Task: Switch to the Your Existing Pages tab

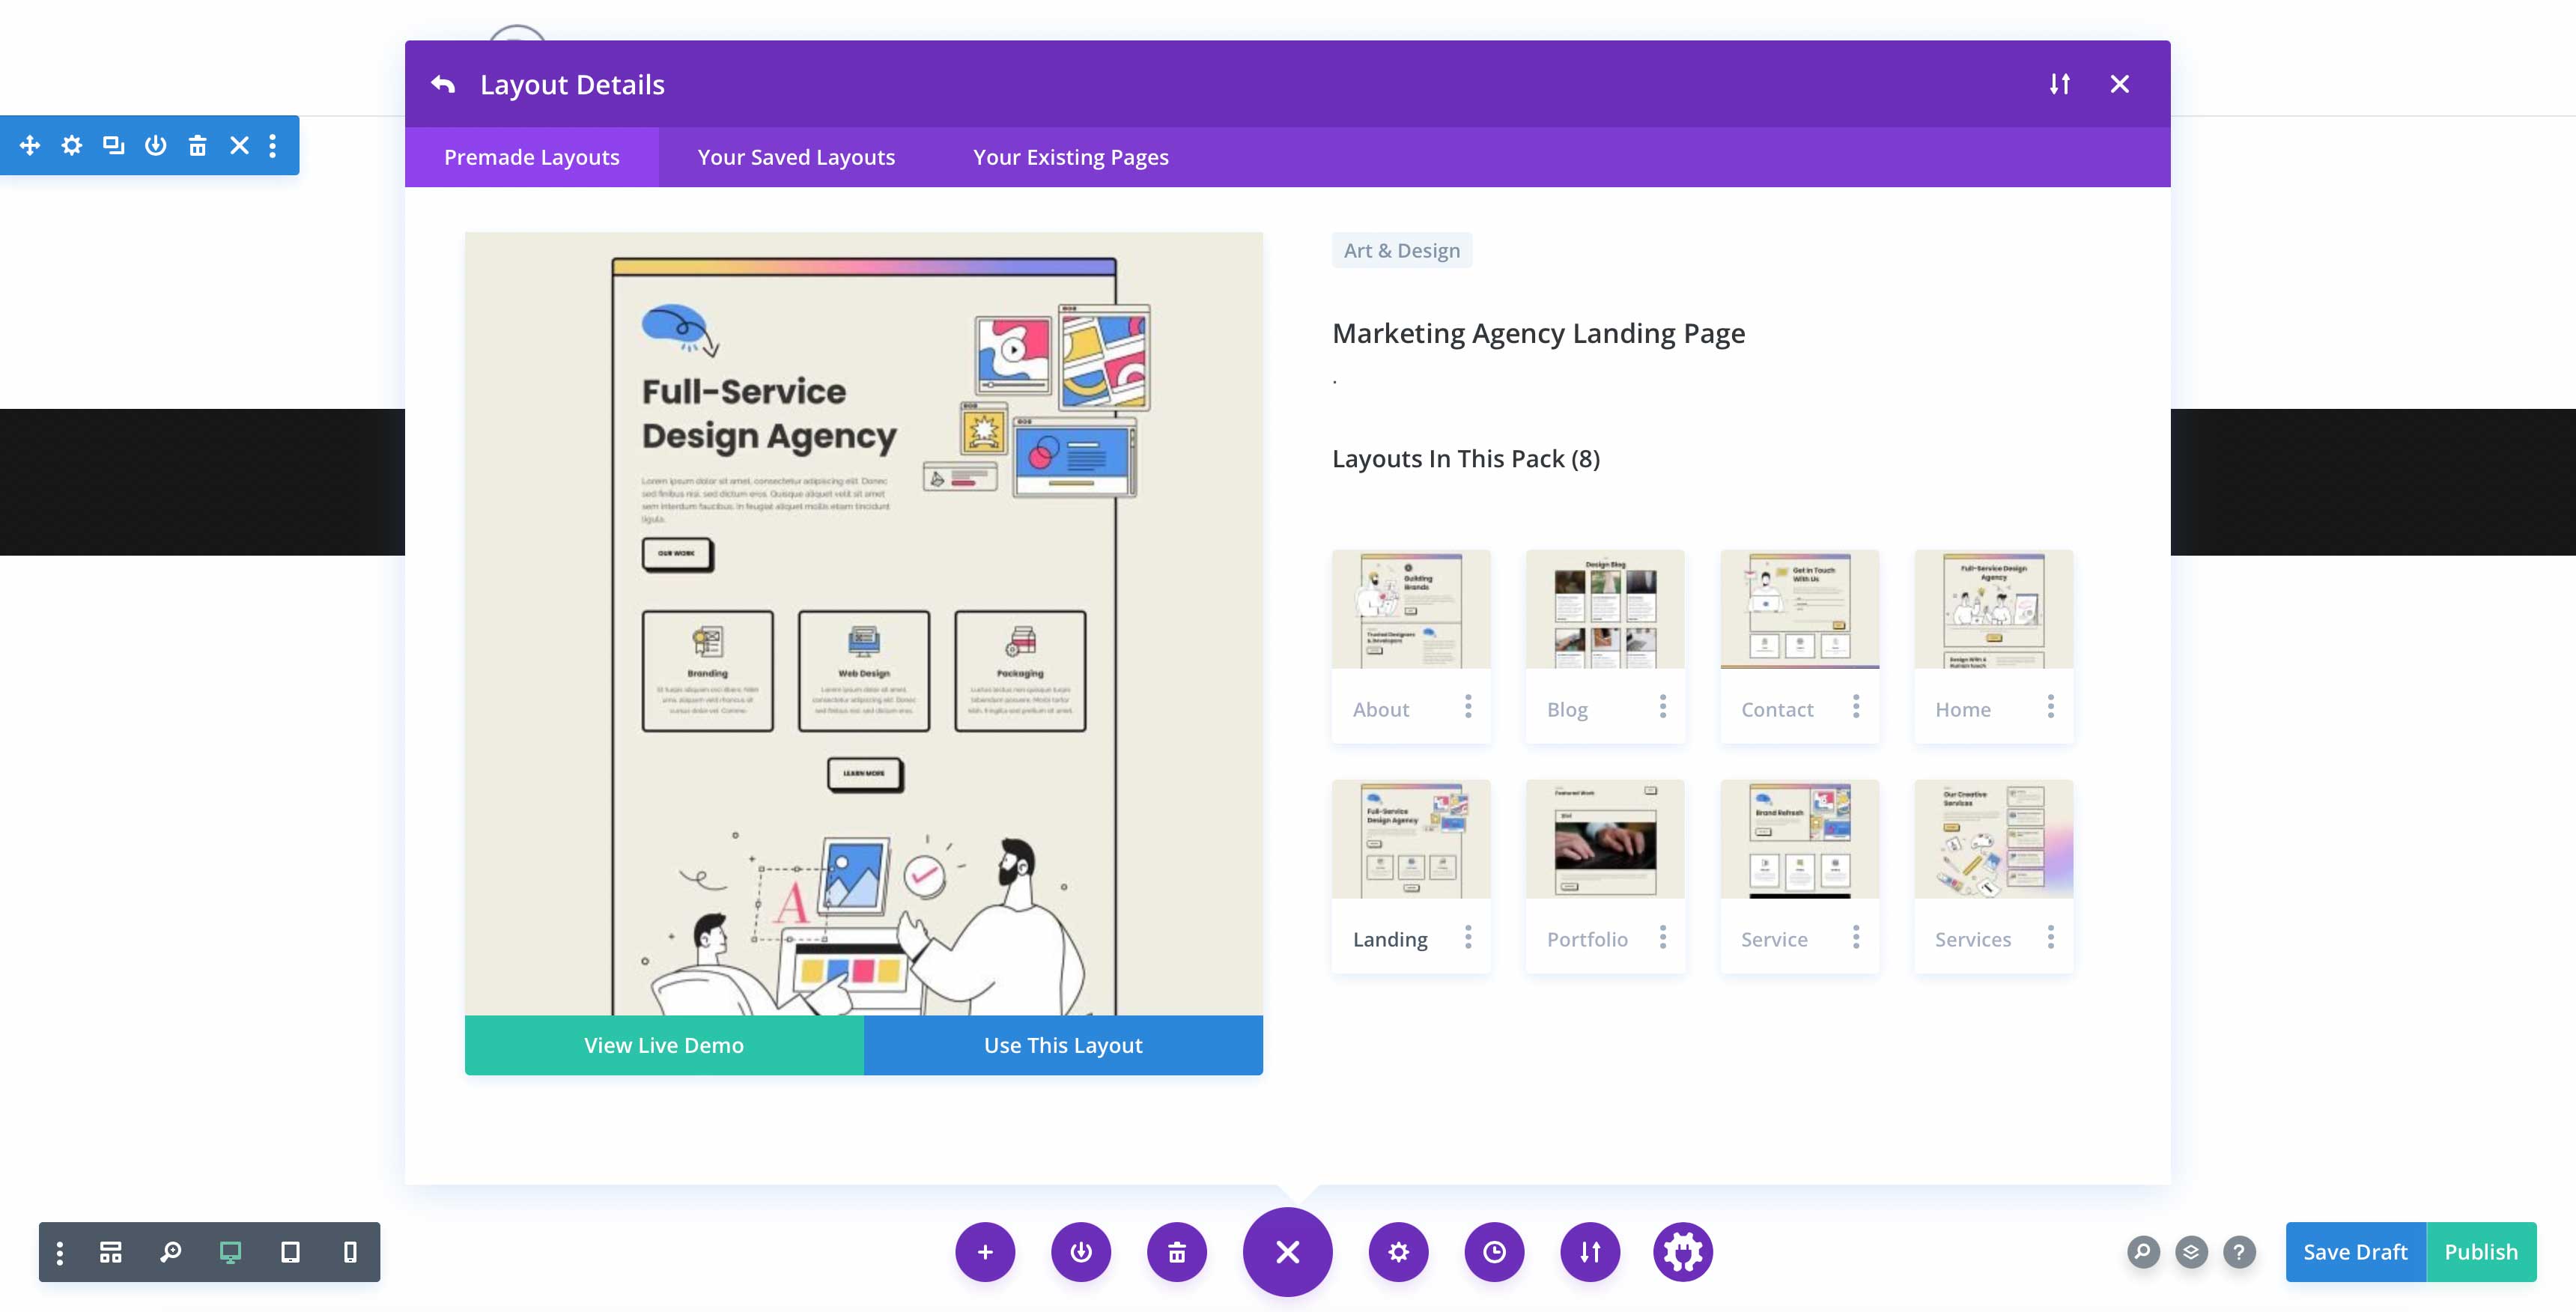Action: (x=1070, y=156)
